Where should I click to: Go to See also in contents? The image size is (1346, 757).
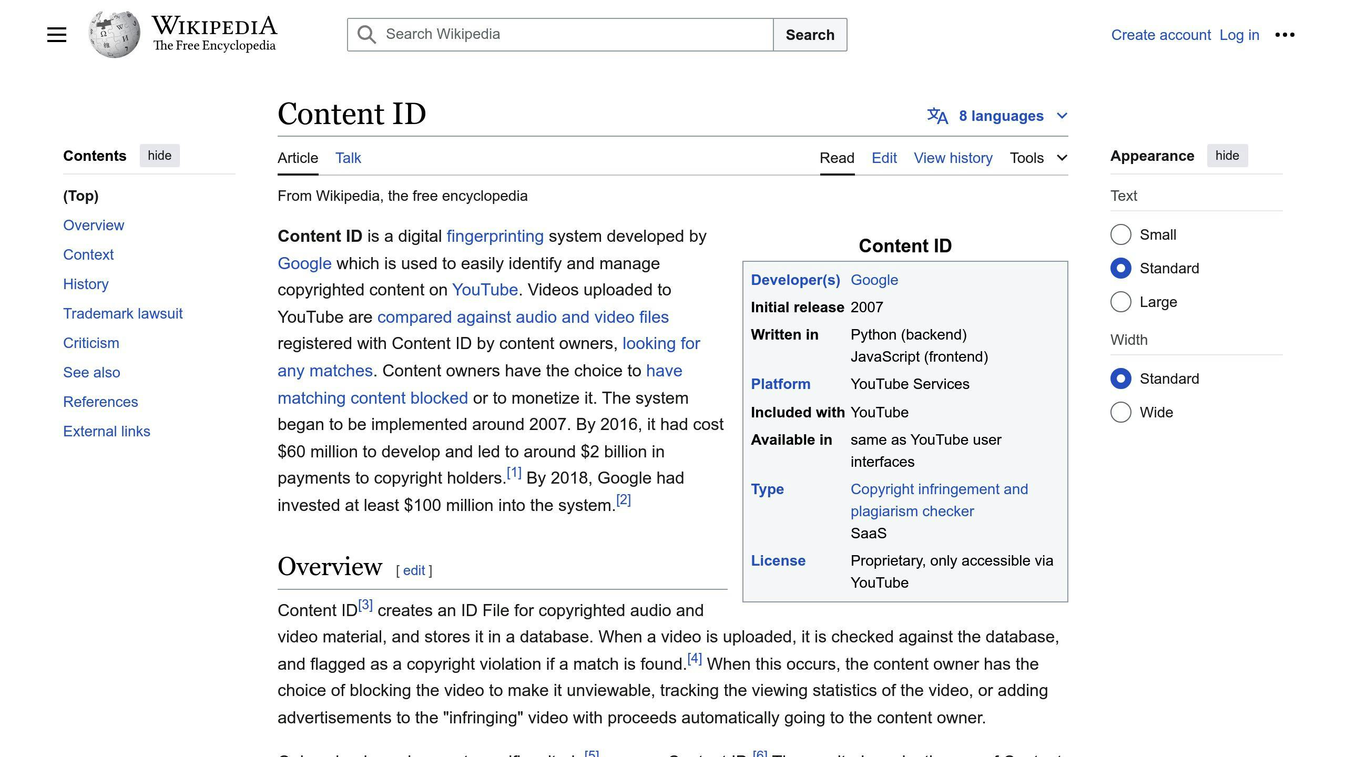tap(91, 372)
